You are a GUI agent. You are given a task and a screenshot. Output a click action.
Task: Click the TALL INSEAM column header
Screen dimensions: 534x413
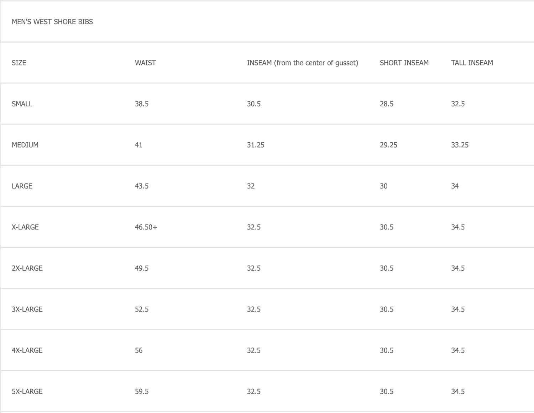(x=472, y=63)
